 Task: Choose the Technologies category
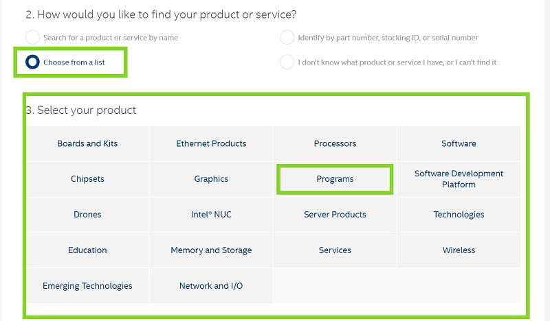click(459, 215)
